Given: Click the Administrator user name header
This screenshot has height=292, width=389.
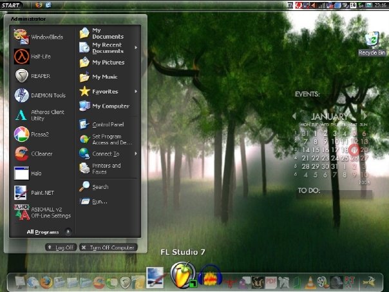Looking at the screenshot, I should click(x=28, y=19).
